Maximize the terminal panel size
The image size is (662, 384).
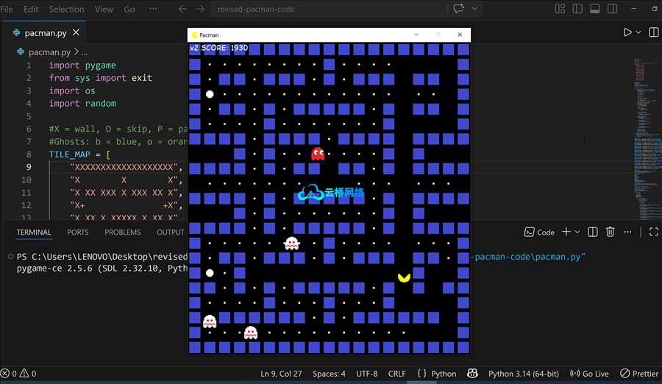coord(654,232)
